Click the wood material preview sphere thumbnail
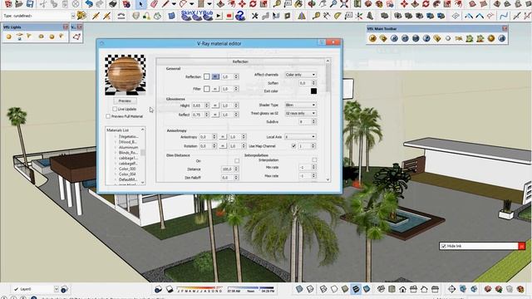The image size is (532, 299). click(126, 75)
